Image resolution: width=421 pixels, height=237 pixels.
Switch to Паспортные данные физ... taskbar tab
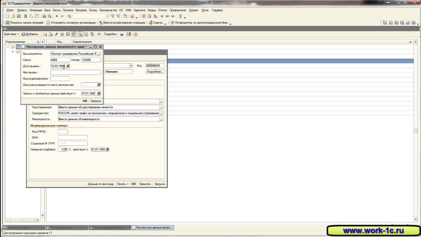click(152, 227)
